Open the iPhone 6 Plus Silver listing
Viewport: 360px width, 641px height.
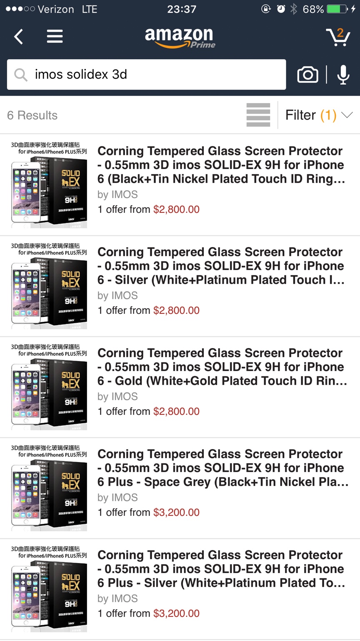tap(221, 569)
